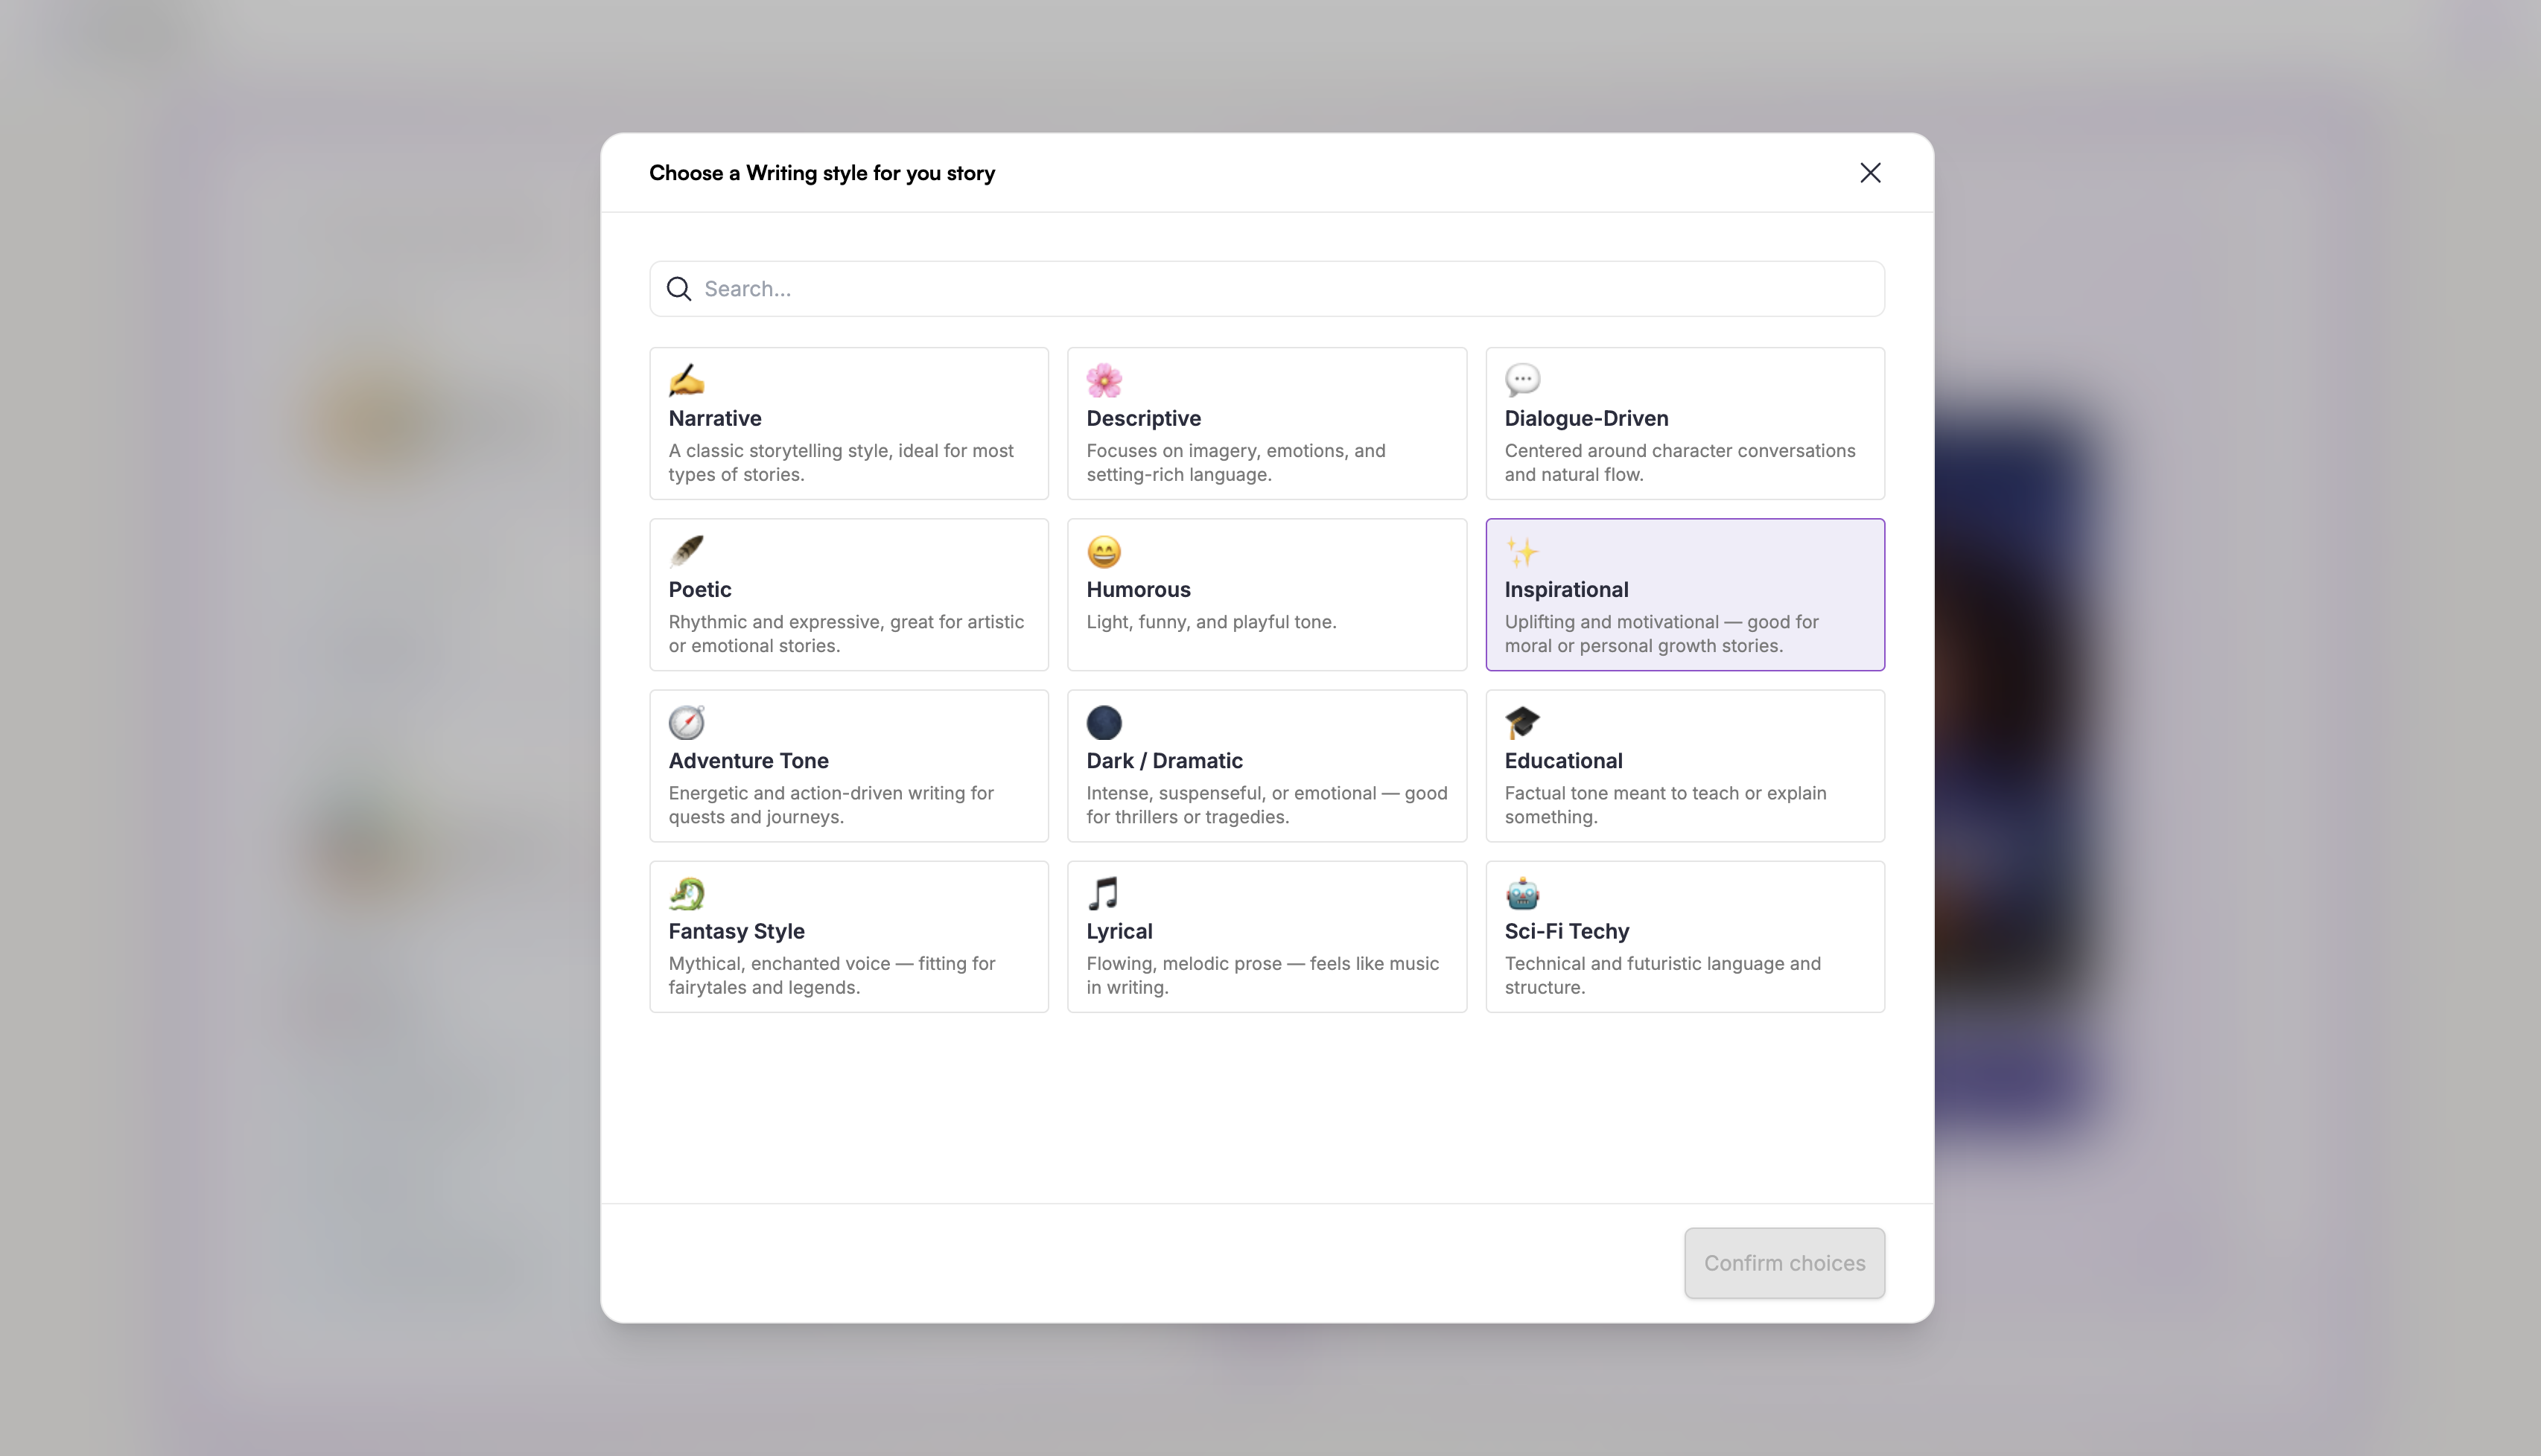Viewport: 2541px width, 1456px height.
Task: Click the robot Sci-Fi Techy icon
Action: click(x=1523, y=893)
